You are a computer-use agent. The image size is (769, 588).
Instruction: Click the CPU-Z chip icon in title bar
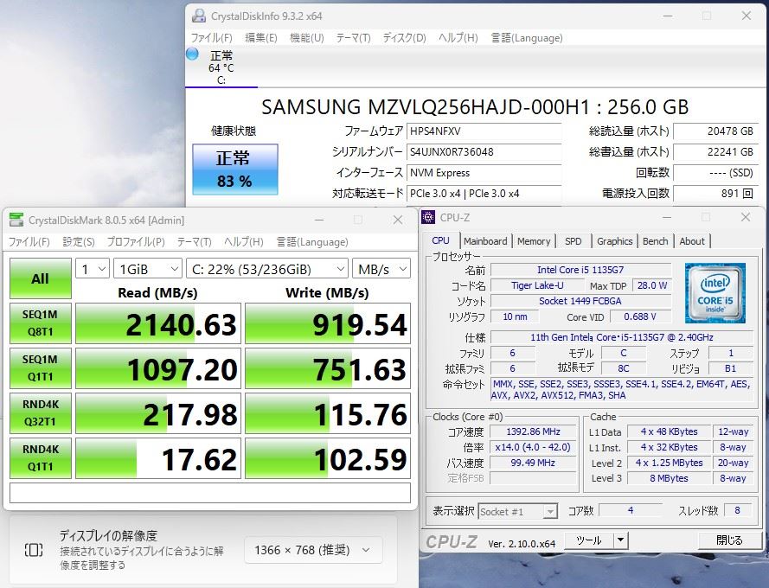coord(428,217)
